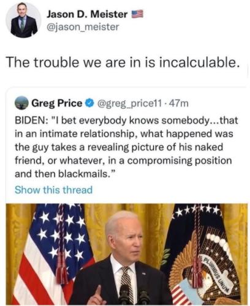250x306 pixels.
Task: Expand with Show this thread link
Action: point(53,190)
